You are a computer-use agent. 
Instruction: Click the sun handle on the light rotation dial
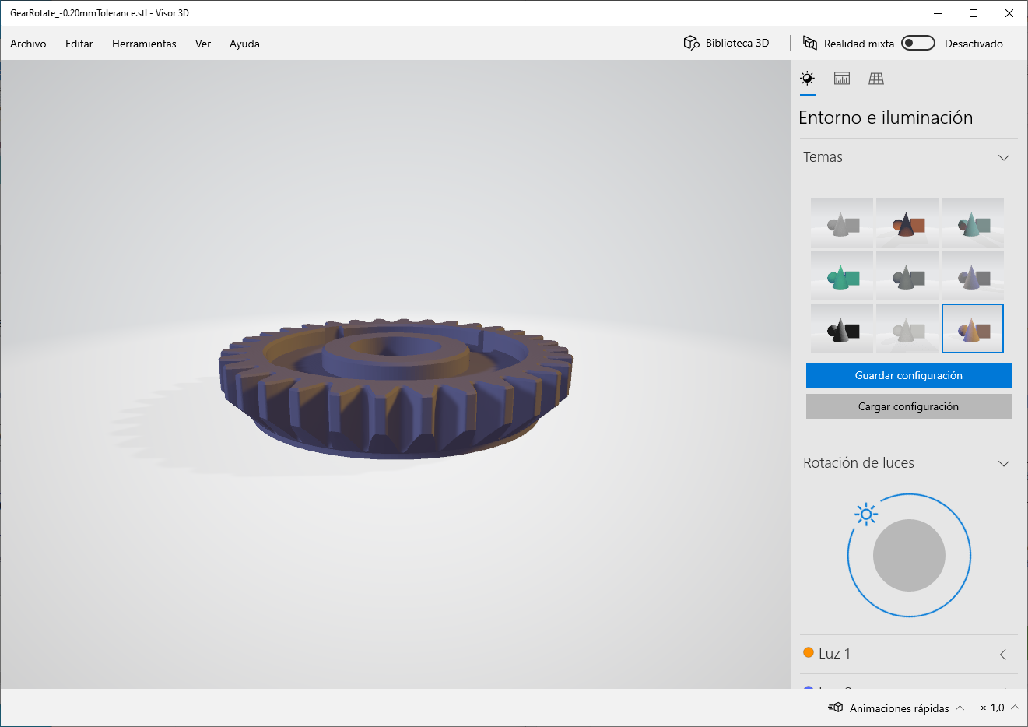(x=865, y=514)
